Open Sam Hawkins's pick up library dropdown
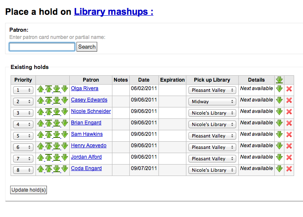Screen dimensions: 303x217 (212, 136)
